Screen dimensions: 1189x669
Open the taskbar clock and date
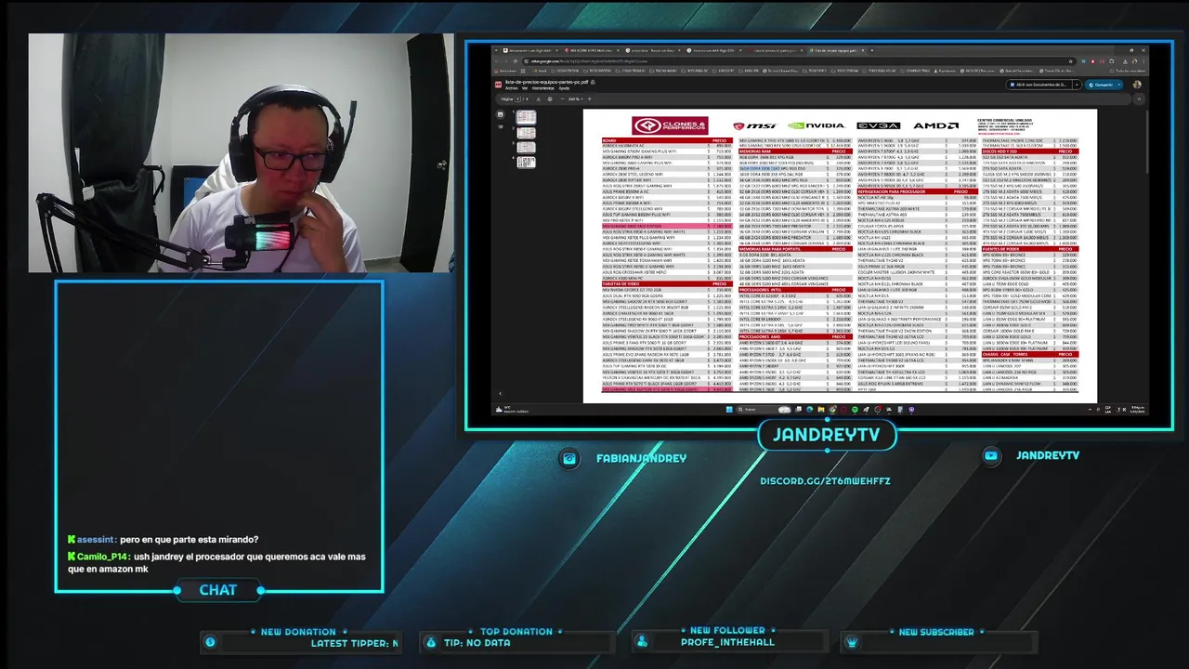(1136, 409)
